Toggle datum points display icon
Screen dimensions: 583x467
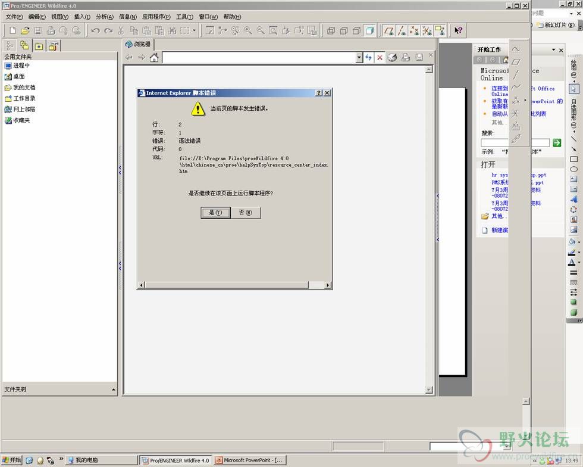coord(414,30)
